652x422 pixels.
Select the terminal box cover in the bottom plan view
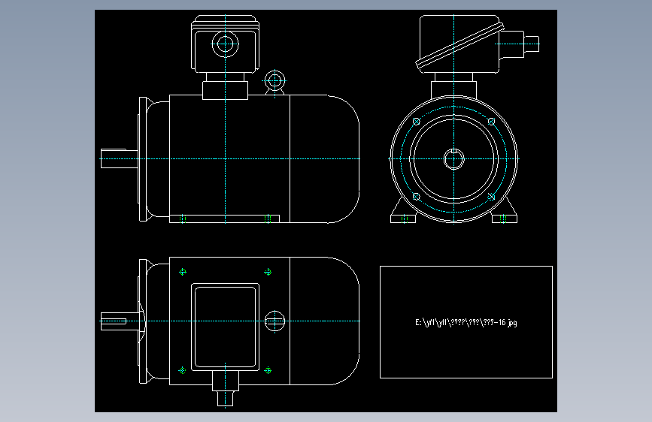pyautogui.click(x=225, y=327)
